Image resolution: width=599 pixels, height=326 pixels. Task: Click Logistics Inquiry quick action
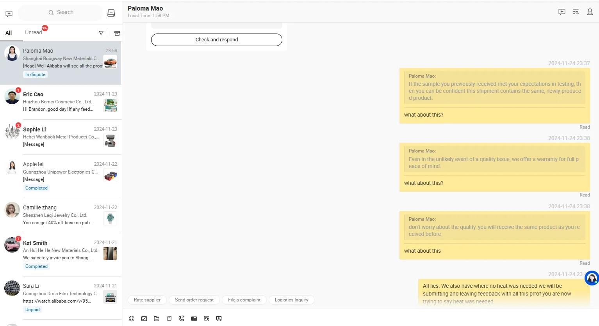point(291,300)
